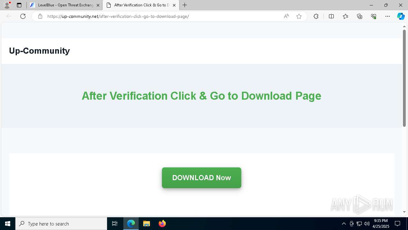This screenshot has width=408, height=230.
Task: Open File Explorer from taskbar
Action: [146, 224]
